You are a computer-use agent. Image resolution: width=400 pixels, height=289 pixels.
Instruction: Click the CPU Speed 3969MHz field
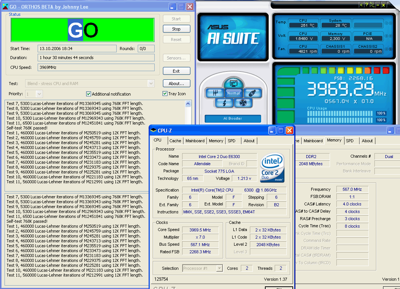[x=96, y=67]
